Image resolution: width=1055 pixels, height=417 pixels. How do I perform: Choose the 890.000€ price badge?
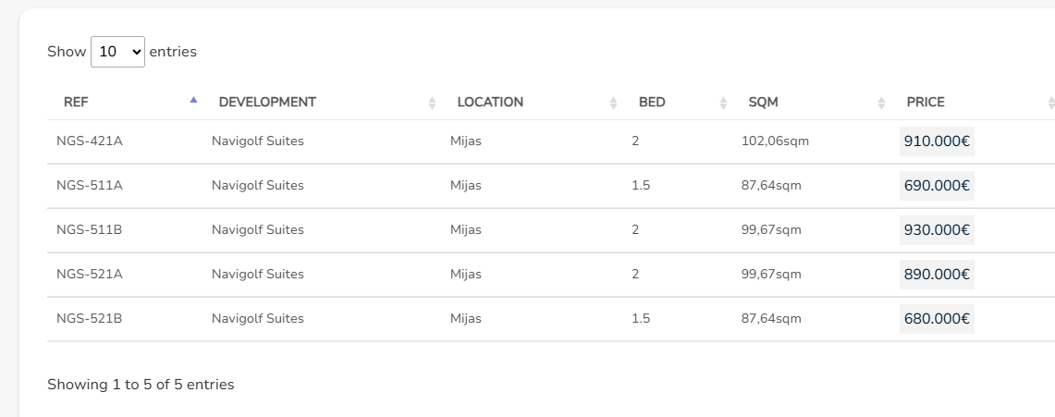[937, 275]
